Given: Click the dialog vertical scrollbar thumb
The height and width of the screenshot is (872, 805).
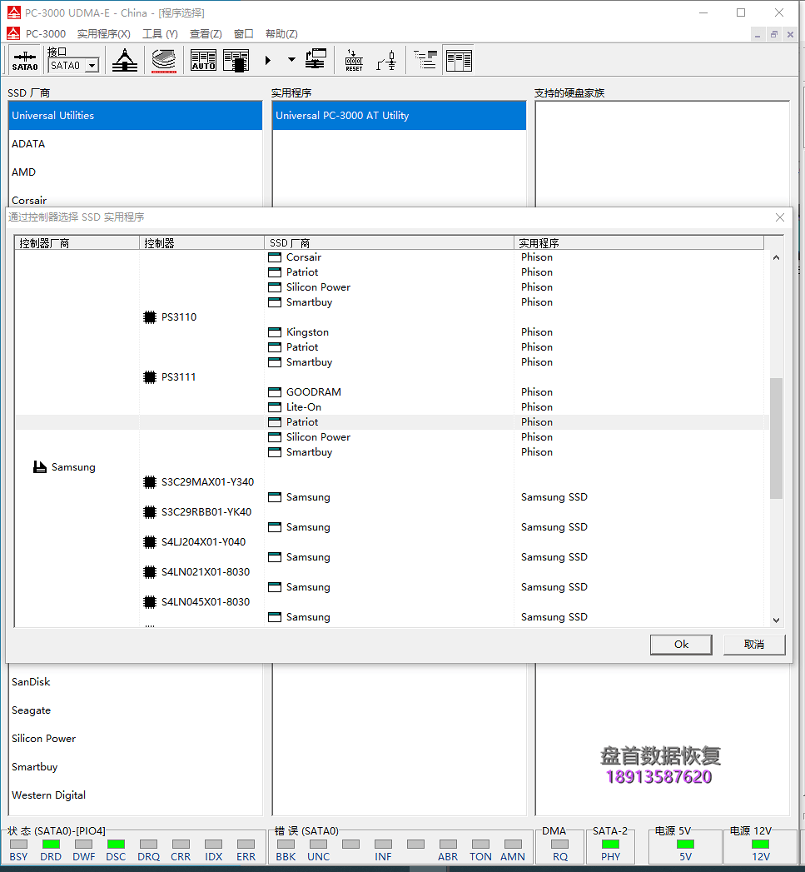Looking at the screenshot, I should click(x=776, y=438).
